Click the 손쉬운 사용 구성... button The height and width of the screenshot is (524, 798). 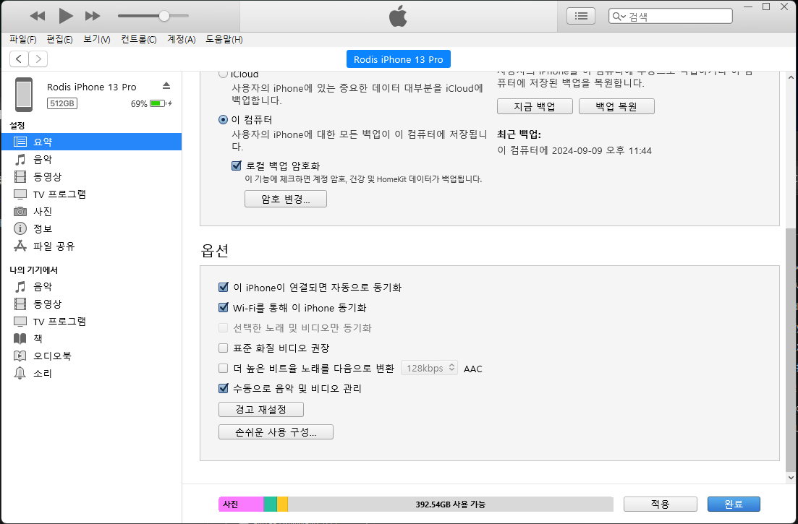(276, 432)
